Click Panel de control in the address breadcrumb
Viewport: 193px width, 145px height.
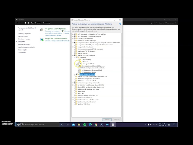[36, 23]
